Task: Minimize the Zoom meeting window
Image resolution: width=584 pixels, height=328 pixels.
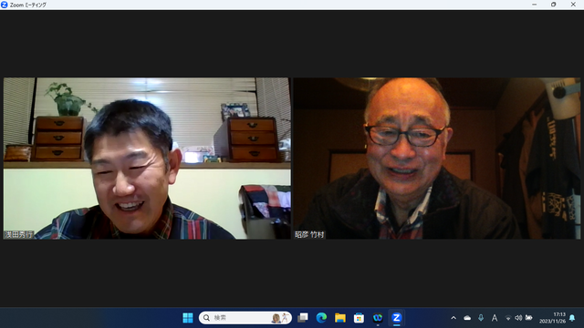Action: click(535, 5)
